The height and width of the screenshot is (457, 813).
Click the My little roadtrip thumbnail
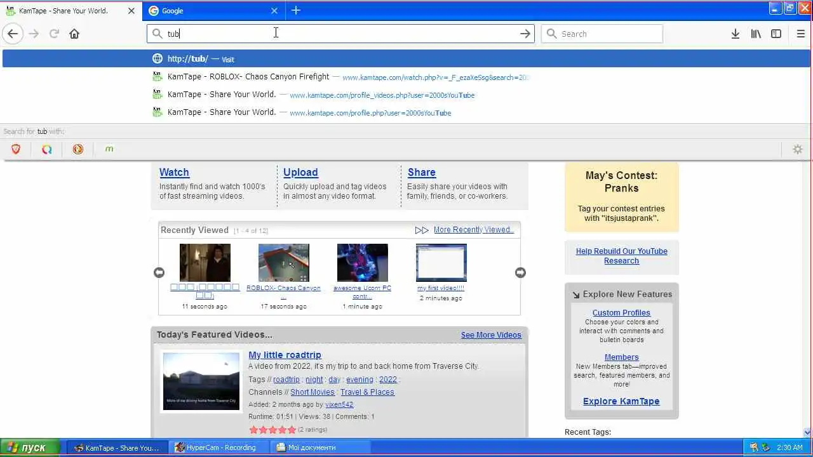(x=201, y=381)
